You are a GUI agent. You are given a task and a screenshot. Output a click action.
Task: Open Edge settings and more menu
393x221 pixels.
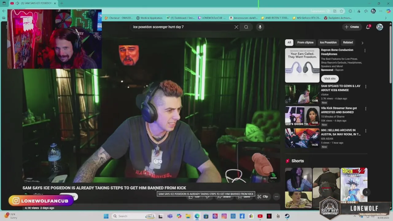(381, 11)
